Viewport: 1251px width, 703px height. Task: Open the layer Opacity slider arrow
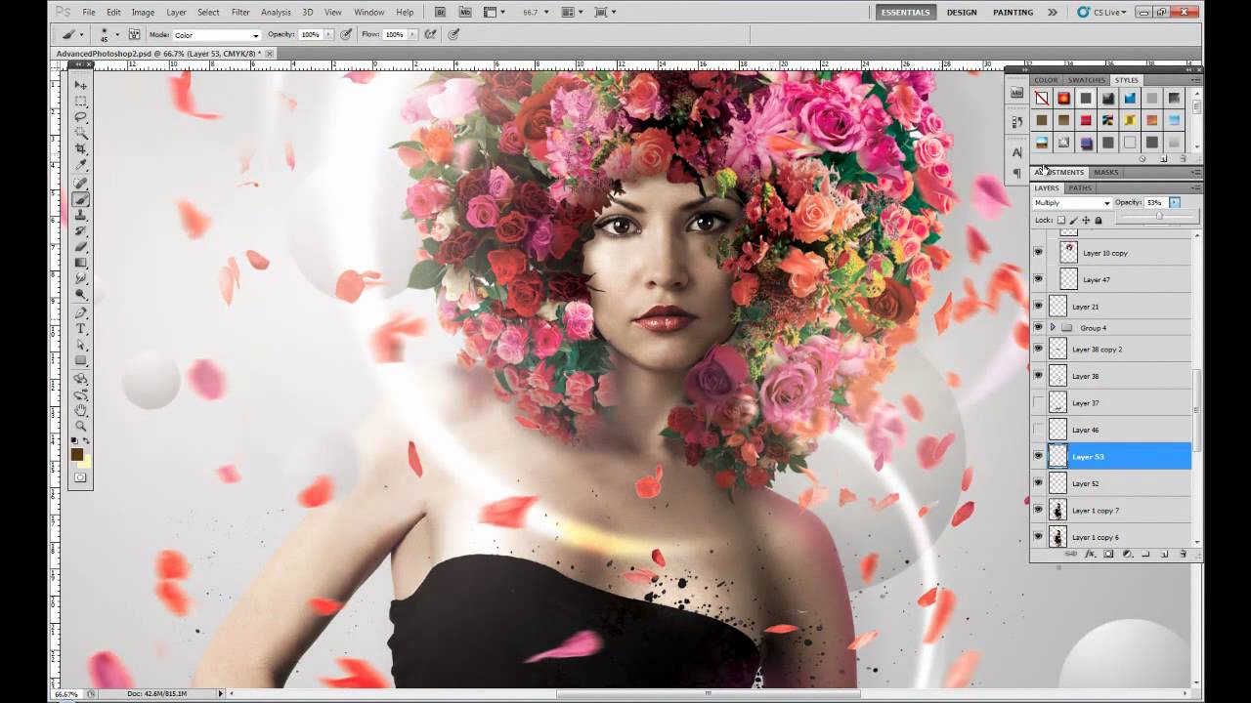coord(1174,202)
